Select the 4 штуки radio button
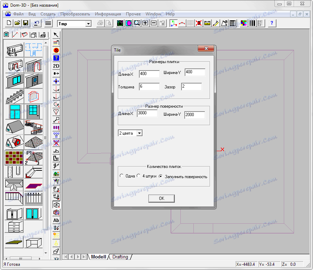Screen dimensions: 313x270 pos(138,176)
